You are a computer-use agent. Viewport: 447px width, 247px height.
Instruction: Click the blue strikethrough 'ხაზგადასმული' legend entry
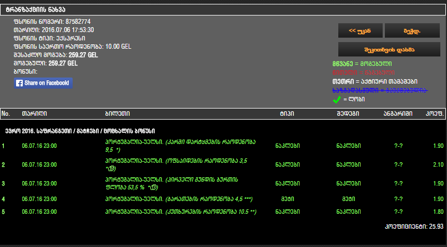[380, 90]
